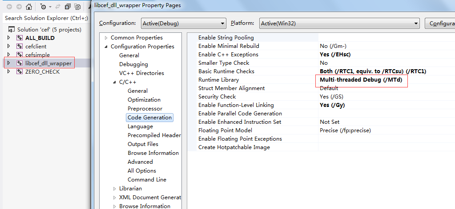Expand the libcef_dll_wrapper project node

tap(9, 63)
